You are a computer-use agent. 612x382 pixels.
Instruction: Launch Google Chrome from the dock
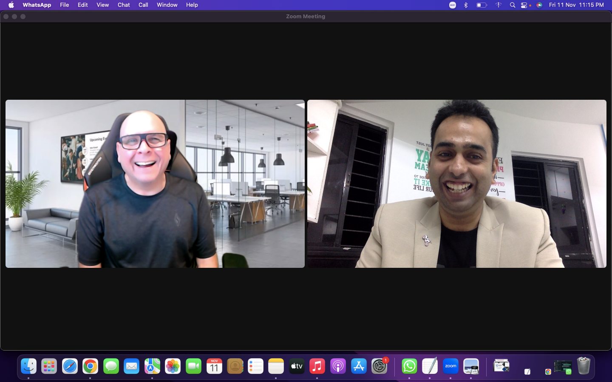(x=90, y=366)
